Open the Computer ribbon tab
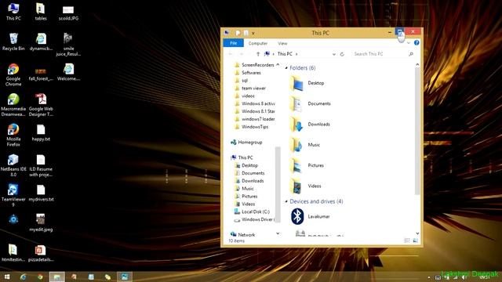Image resolution: width=502 pixels, height=282 pixels. [258, 43]
